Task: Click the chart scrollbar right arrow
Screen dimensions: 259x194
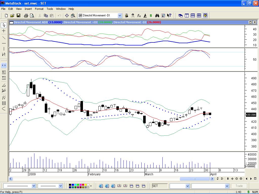Action: click(212, 179)
